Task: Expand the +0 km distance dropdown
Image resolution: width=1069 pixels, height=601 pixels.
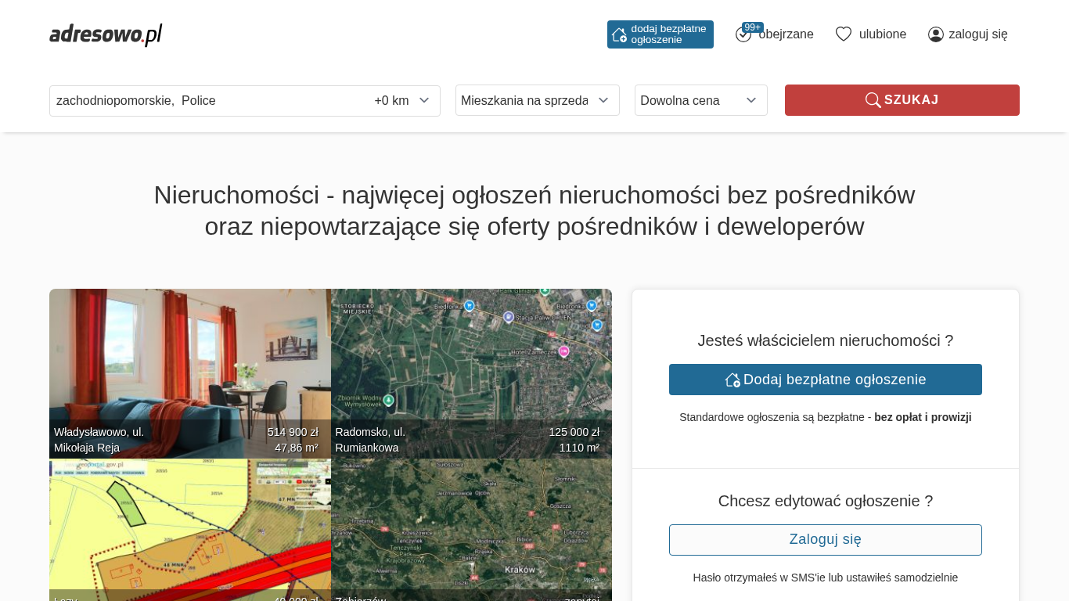Action: pyautogui.click(x=402, y=101)
